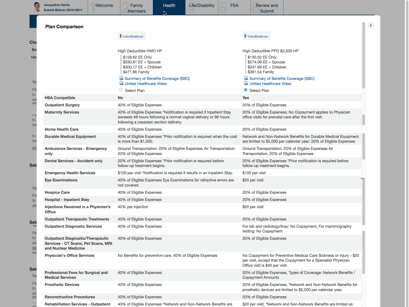Click the "40% per injection" cell
This screenshot has width=409, height=307.
(133, 207)
